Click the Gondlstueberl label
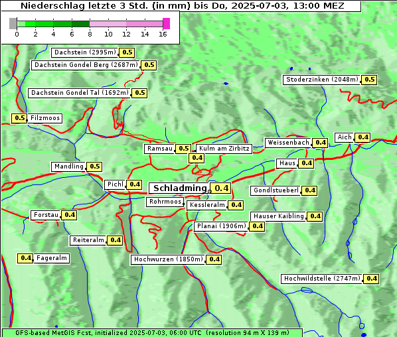The image size is (397, 337). 276,190
